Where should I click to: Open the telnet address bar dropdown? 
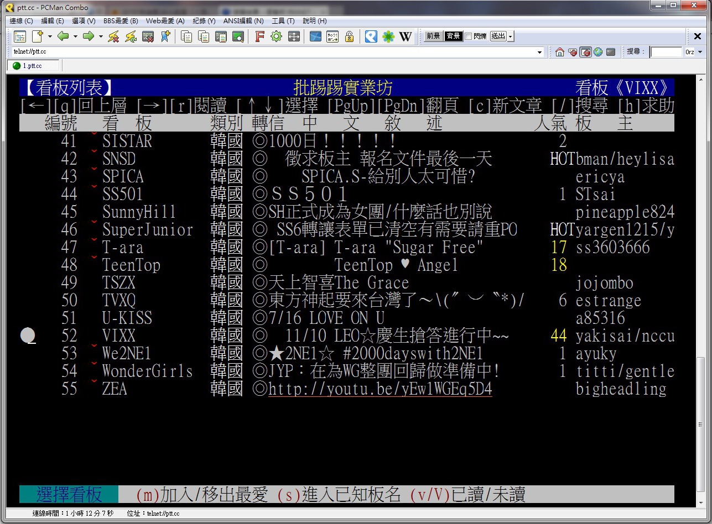pyautogui.click(x=540, y=52)
